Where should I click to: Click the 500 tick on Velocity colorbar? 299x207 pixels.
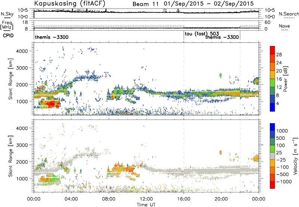(281, 138)
